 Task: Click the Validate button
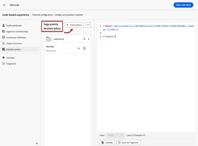point(107,143)
